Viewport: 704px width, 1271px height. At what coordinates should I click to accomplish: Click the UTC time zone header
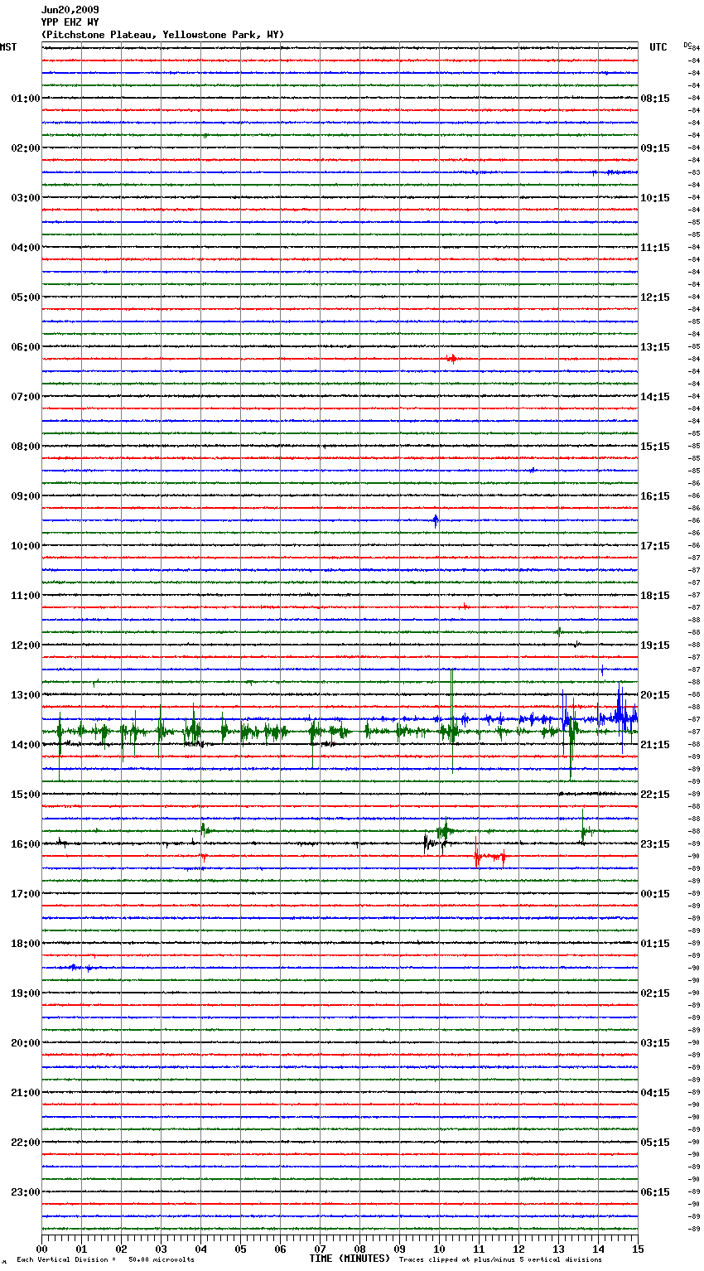click(658, 47)
